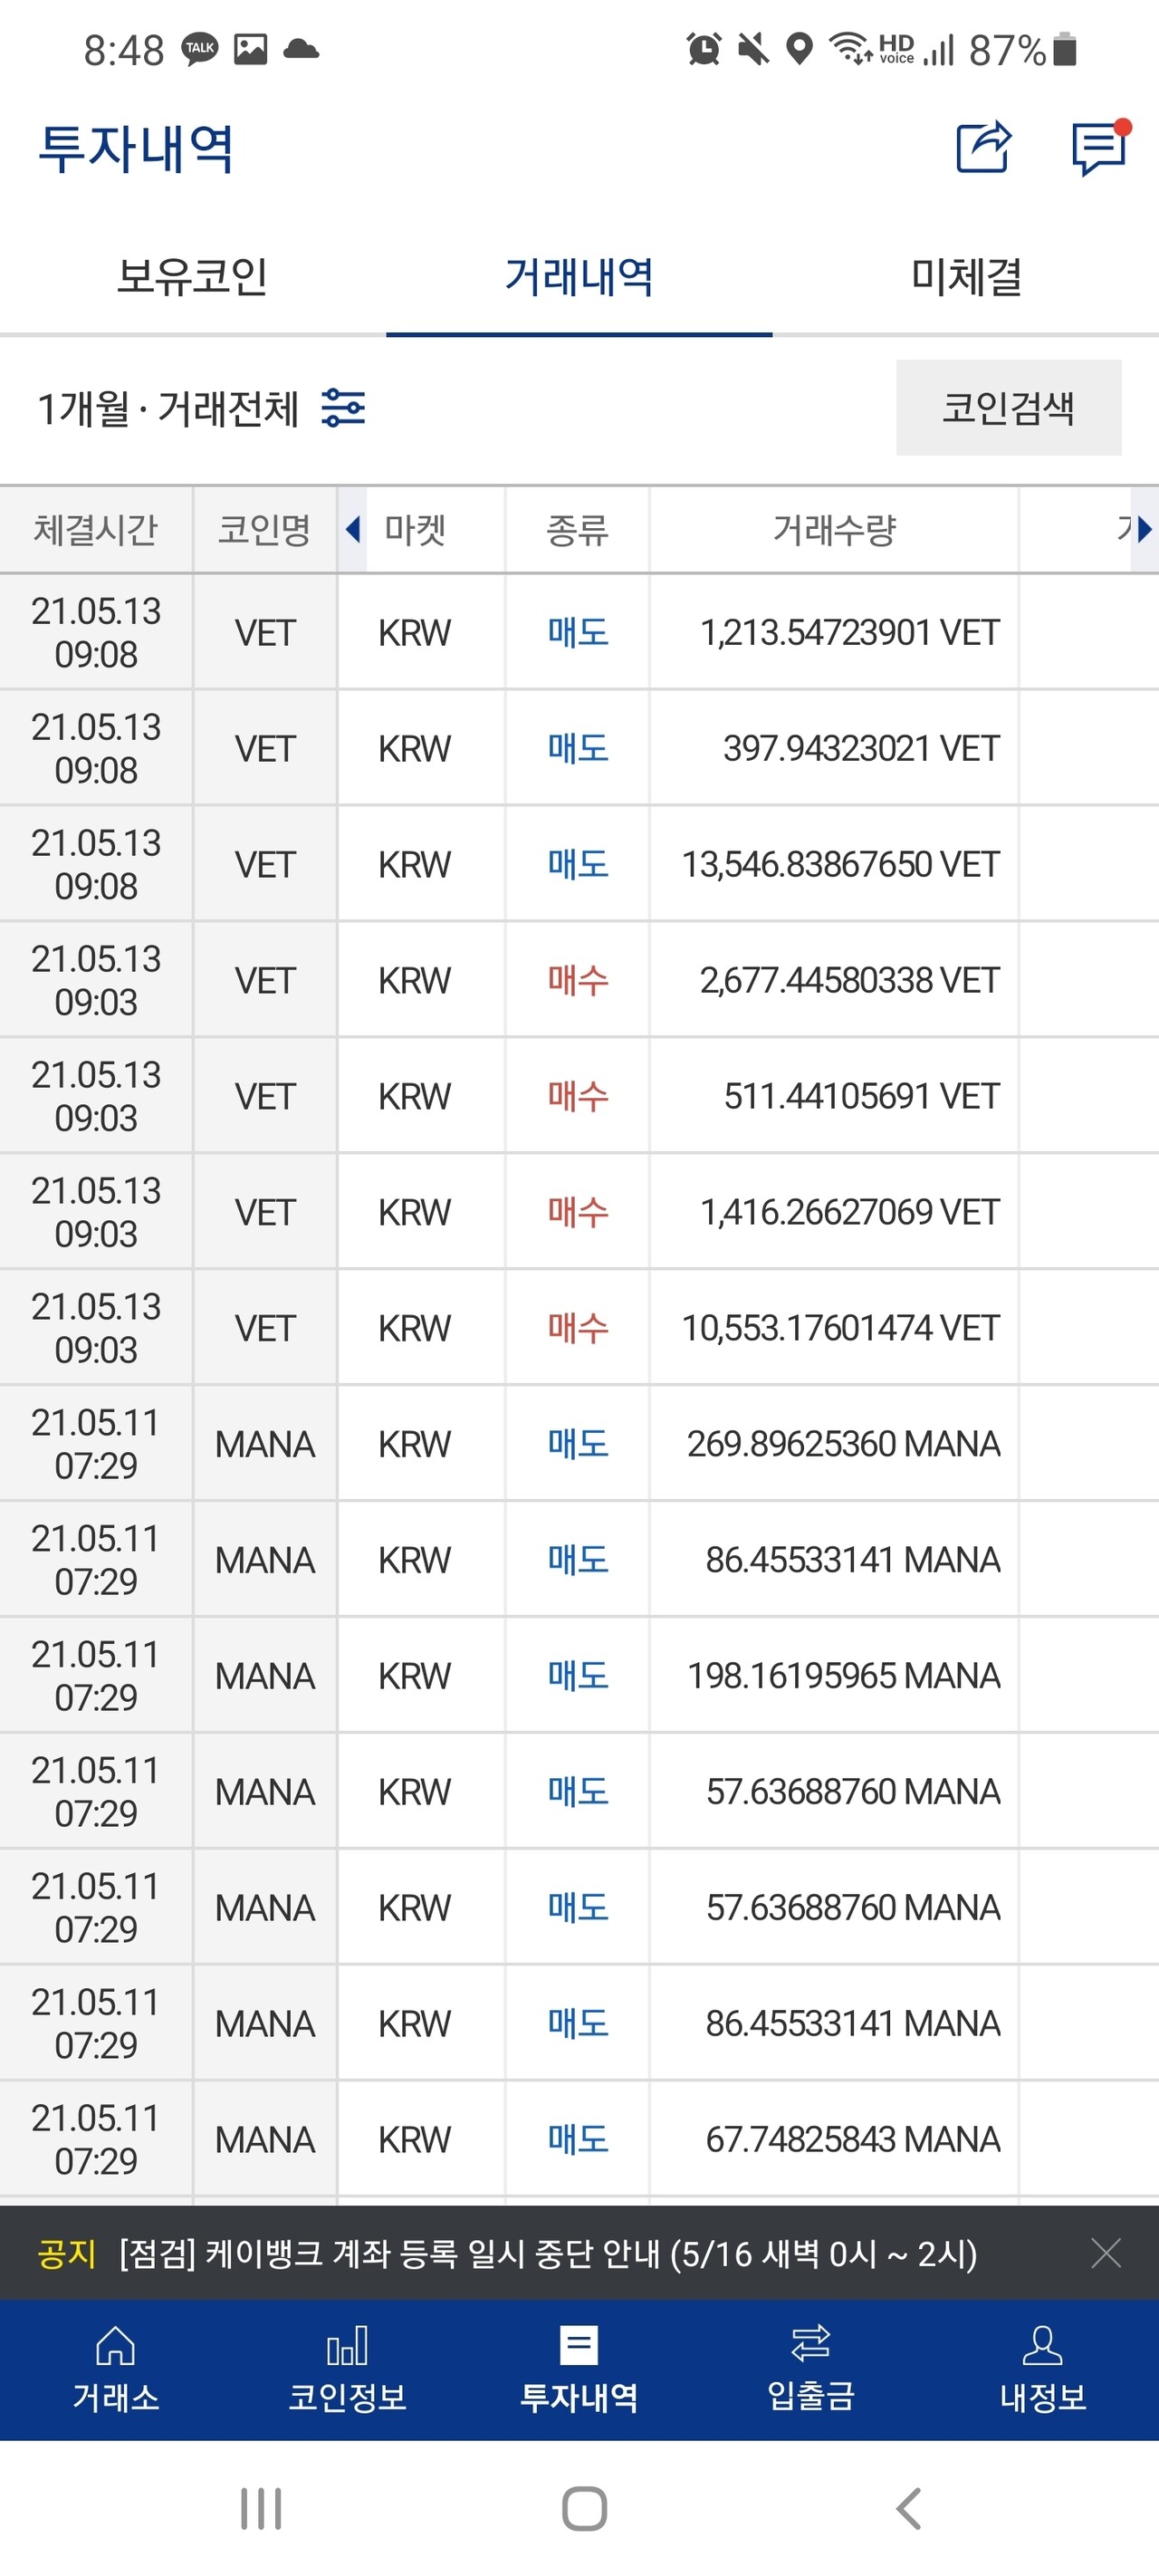Open the 케이뱅크 notice text

[x=547, y=2254]
